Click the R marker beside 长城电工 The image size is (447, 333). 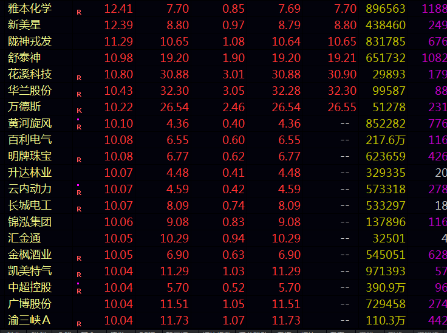coord(79,209)
